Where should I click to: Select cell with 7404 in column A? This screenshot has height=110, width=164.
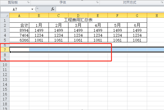tap(19, 35)
